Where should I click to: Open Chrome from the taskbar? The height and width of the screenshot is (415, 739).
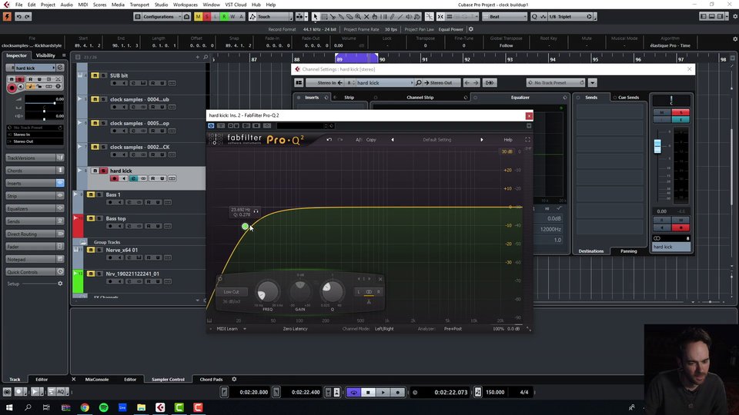(x=85, y=407)
